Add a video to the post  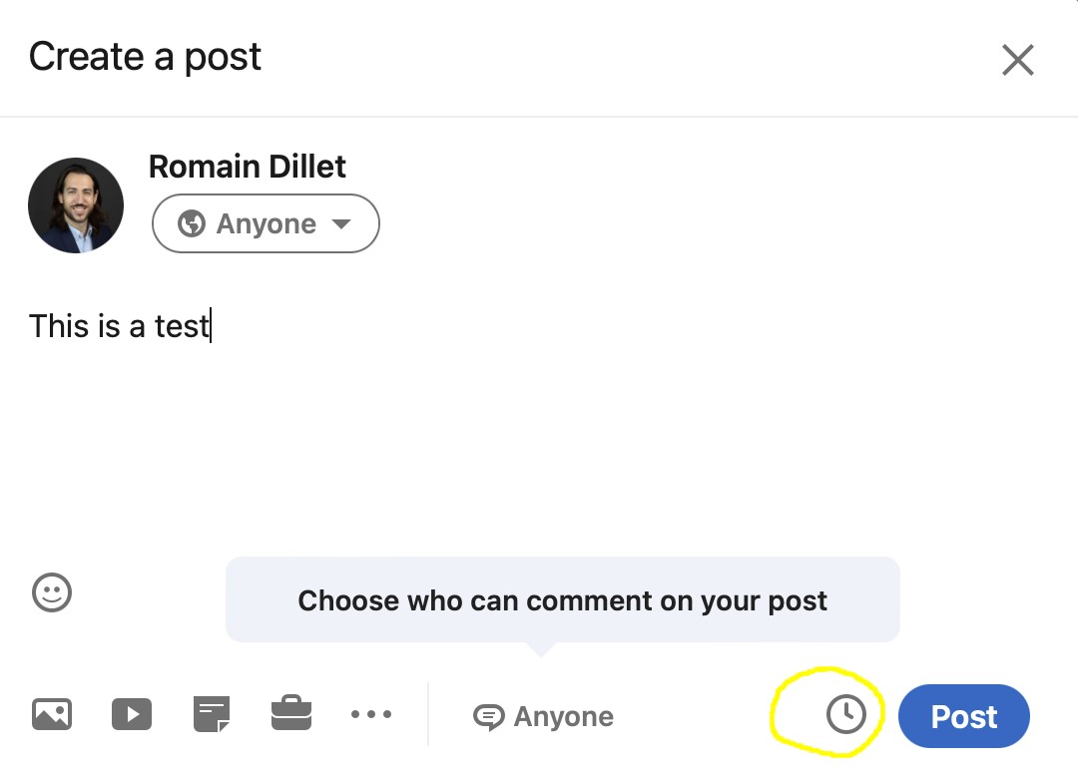[132, 714]
